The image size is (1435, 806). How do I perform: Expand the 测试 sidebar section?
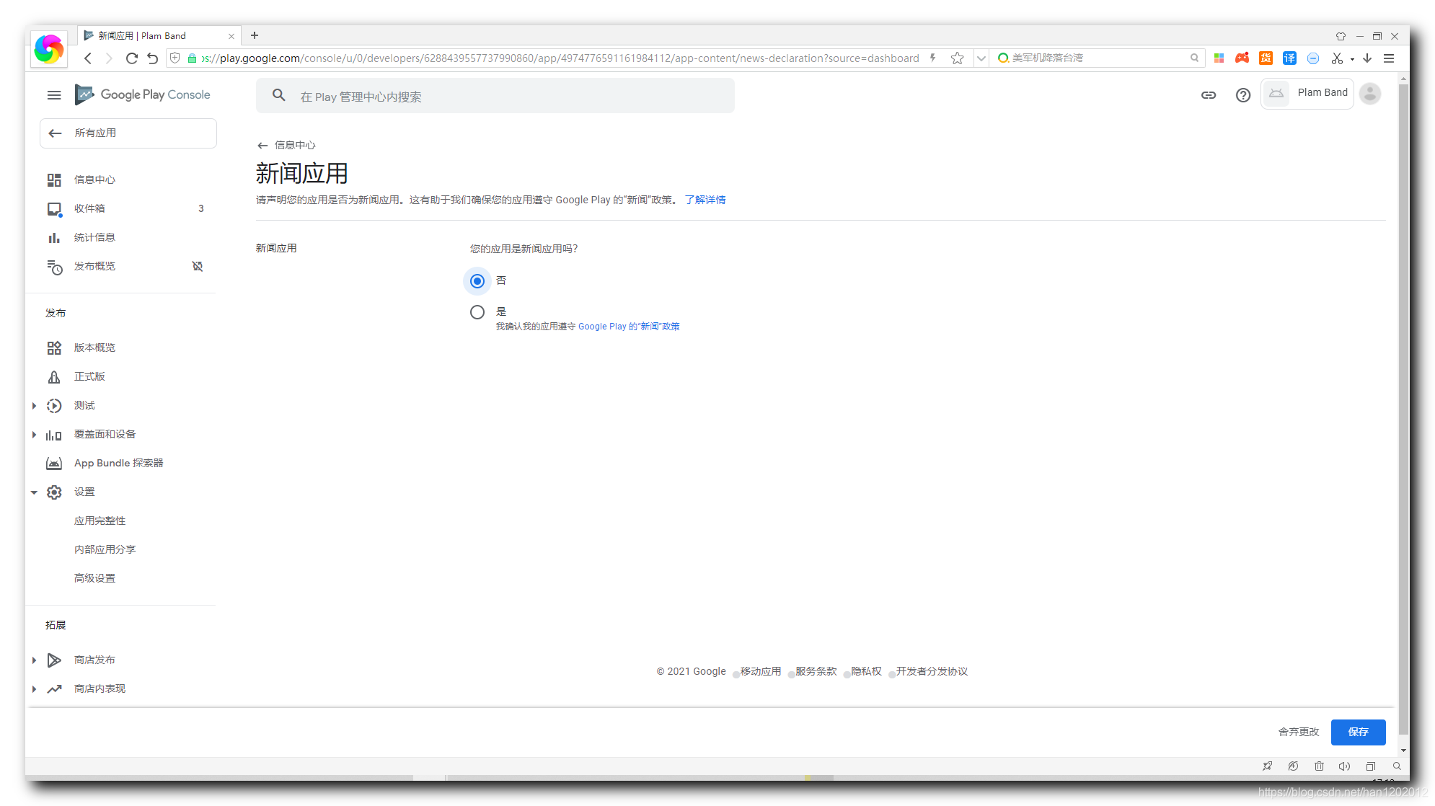click(x=34, y=406)
